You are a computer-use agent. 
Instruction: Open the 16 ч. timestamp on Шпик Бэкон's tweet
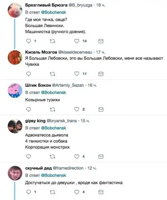tap(92, 85)
